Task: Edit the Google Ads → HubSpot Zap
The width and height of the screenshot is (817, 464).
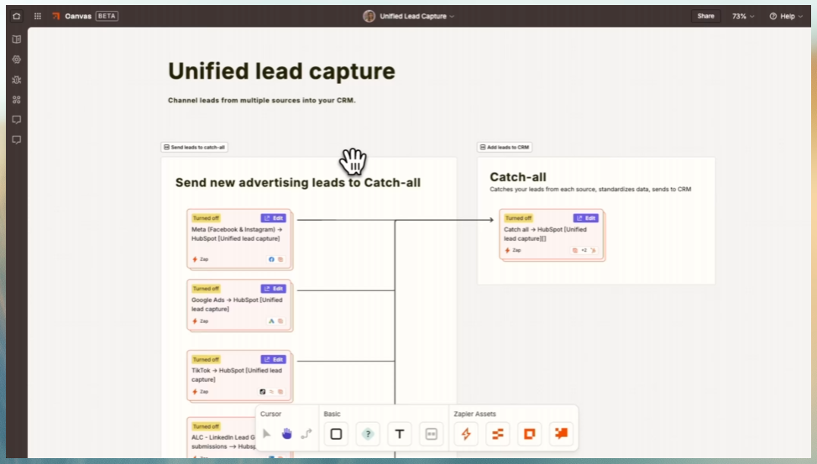Action: click(x=274, y=289)
